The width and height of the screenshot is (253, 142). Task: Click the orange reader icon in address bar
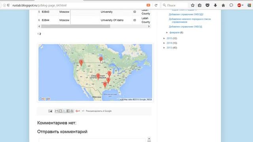pos(148,5)
